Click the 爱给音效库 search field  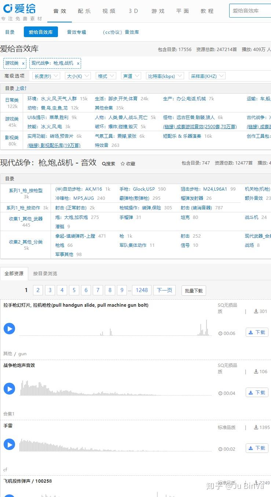click(x=250, y=11)
